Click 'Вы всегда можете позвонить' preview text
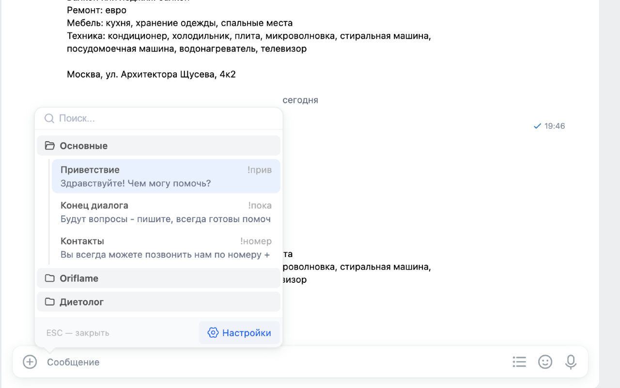This screenshot has width=620, height=388. pyautogui.click(x=165, y=255)
